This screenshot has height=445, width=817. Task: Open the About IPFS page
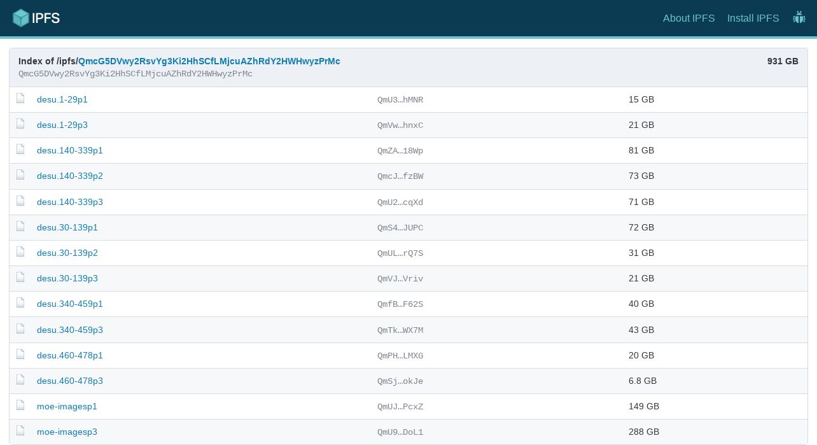pyautogui.click(x=689, y=18)
